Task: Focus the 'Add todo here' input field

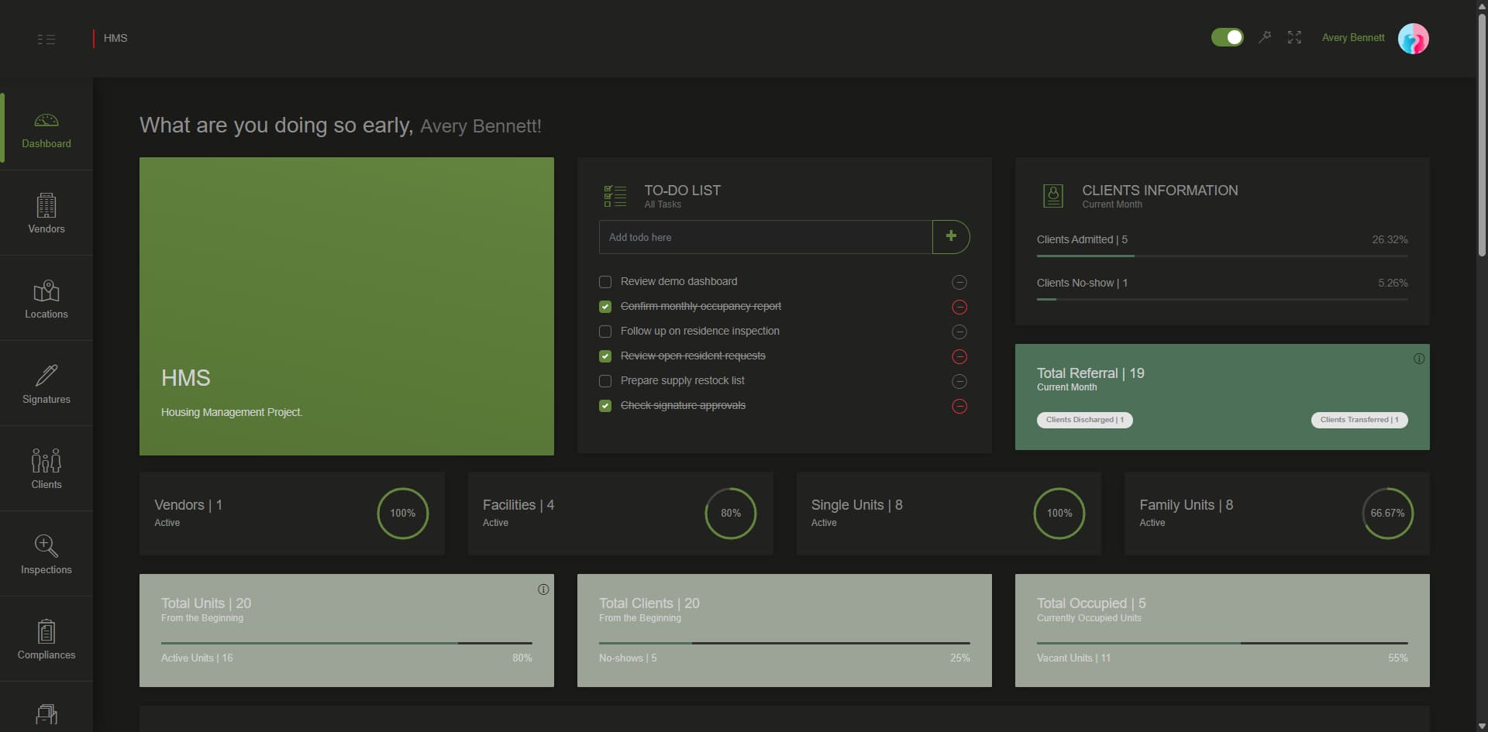Action: pos(766,237)
